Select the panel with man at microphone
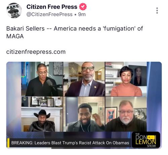The width and height of the screenshot is (168, 155). pyautogui.click(x=42, y=79)
